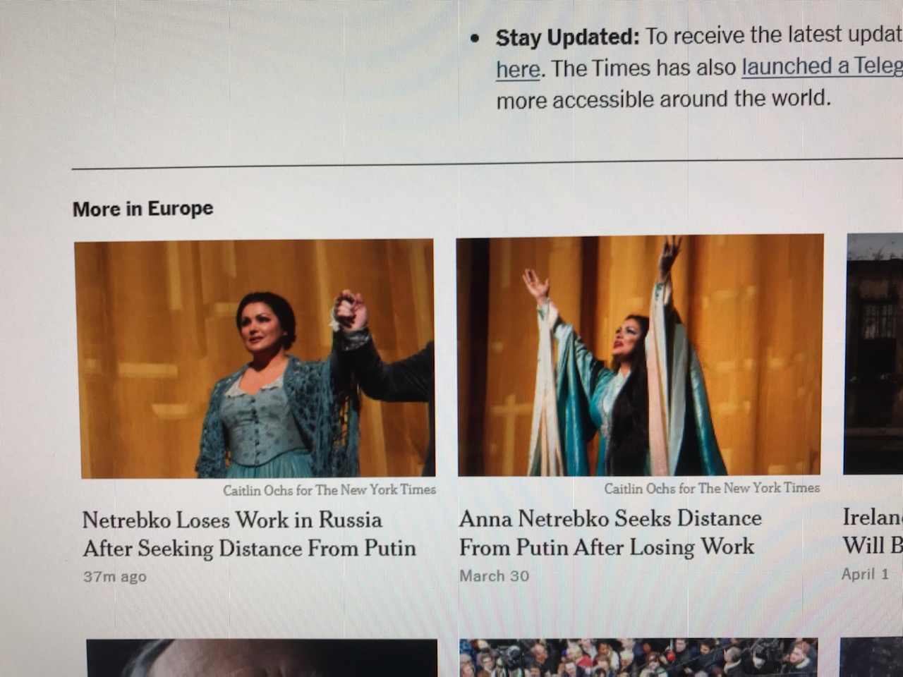903x677 pixels.
Task: Open the Netrebko curtain call photo thumbnail
Action: point(255,359)
